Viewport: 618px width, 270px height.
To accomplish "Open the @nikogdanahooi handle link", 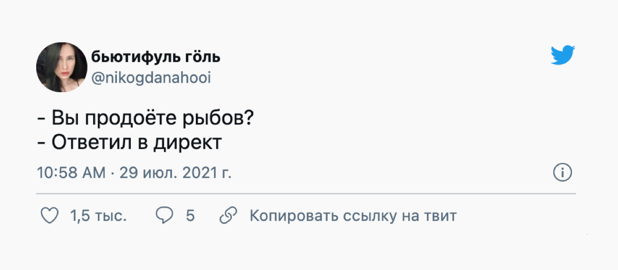I will [x=151, y=78].
